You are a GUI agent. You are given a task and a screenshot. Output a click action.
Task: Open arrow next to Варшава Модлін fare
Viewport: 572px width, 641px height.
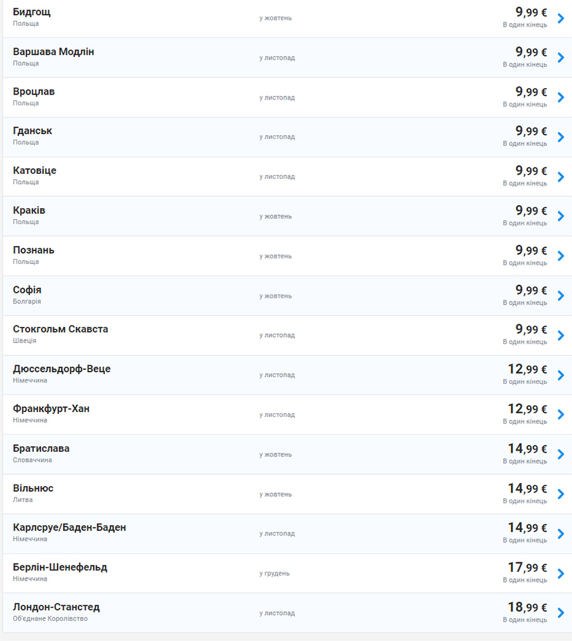[561, 58]
